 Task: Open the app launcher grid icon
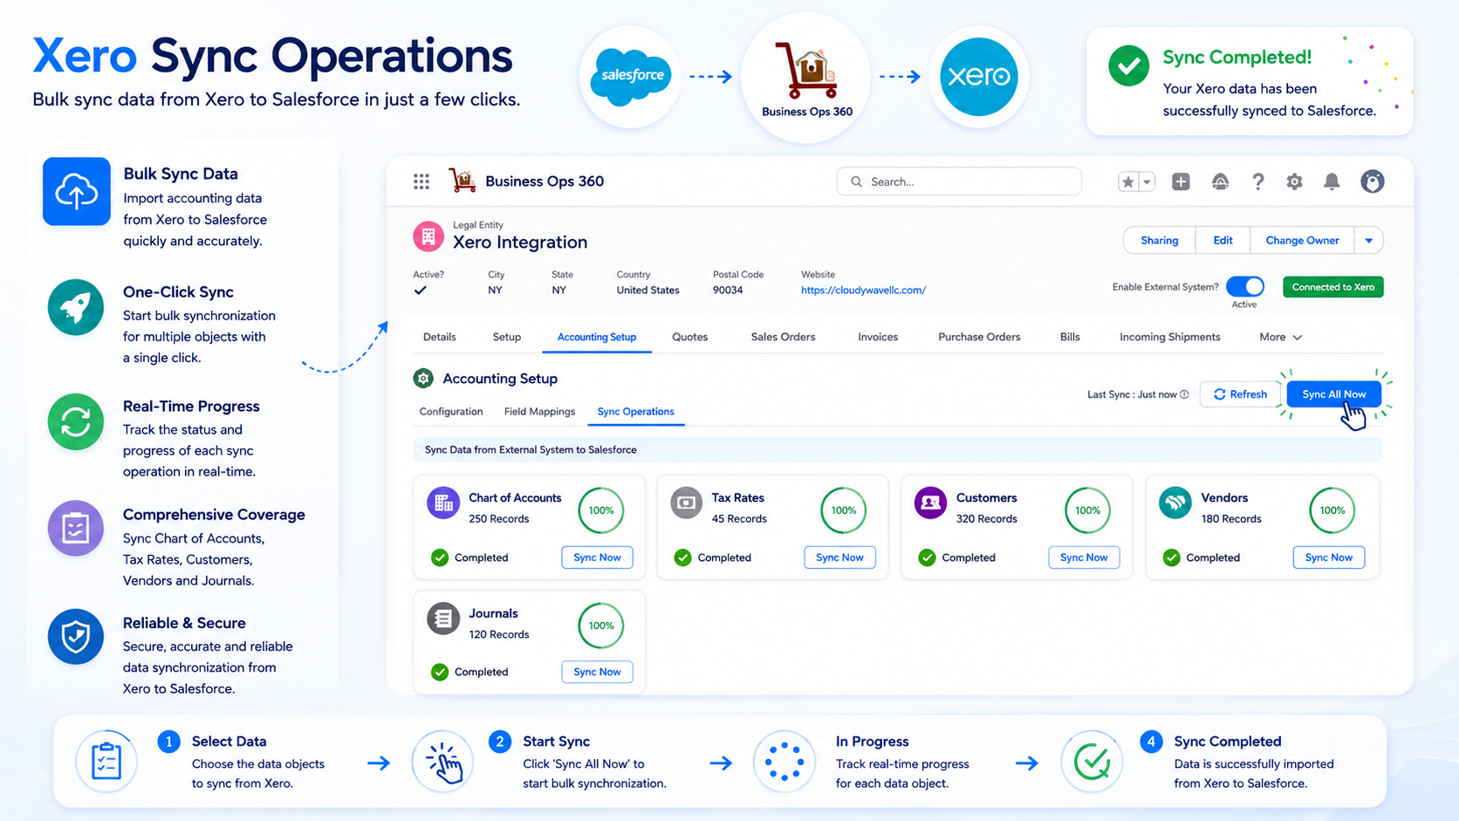coord(421,181)
